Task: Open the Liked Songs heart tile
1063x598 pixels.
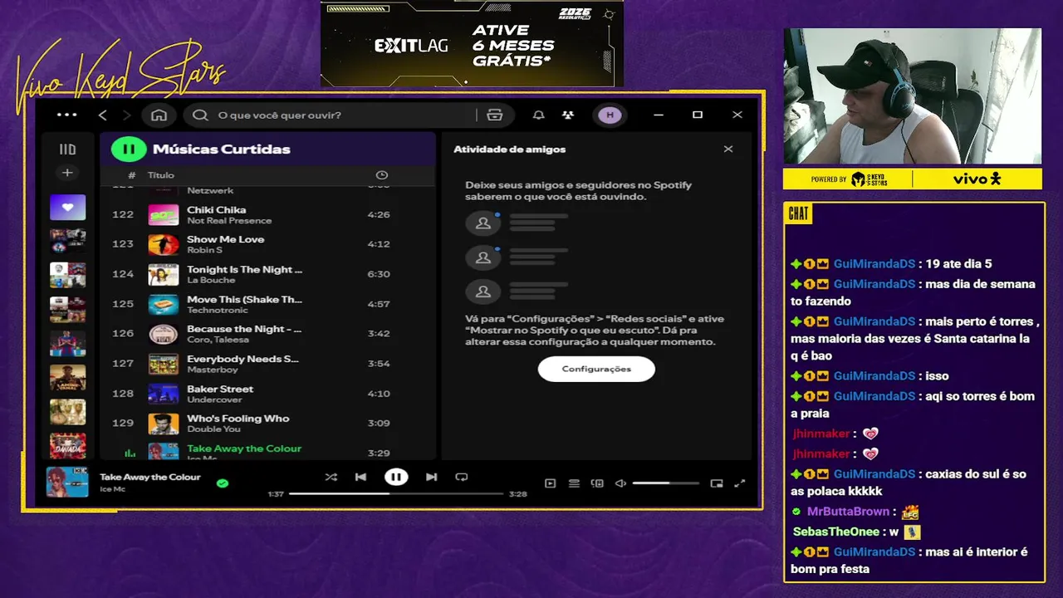Action: tap(67, 207)
